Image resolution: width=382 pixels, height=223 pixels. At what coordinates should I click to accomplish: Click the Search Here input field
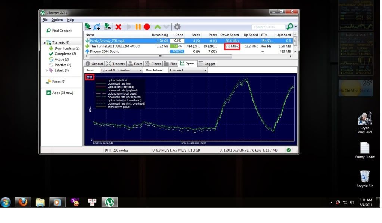267,27
